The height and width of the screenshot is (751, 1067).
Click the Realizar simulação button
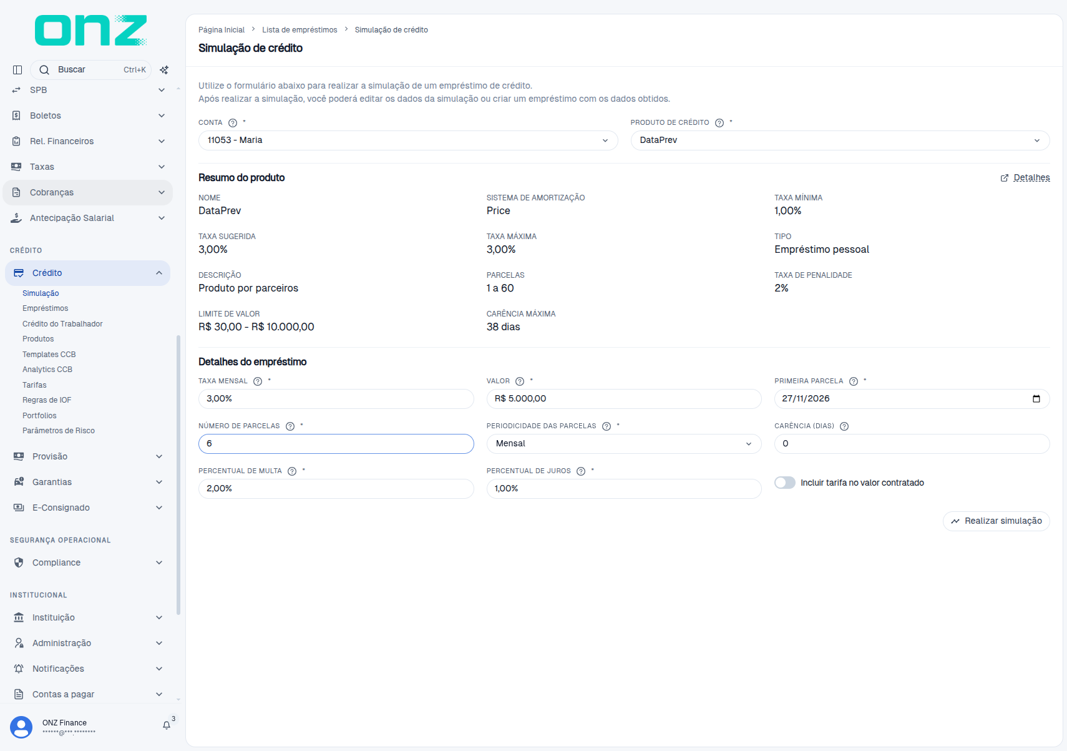click(x=996, y=521)
